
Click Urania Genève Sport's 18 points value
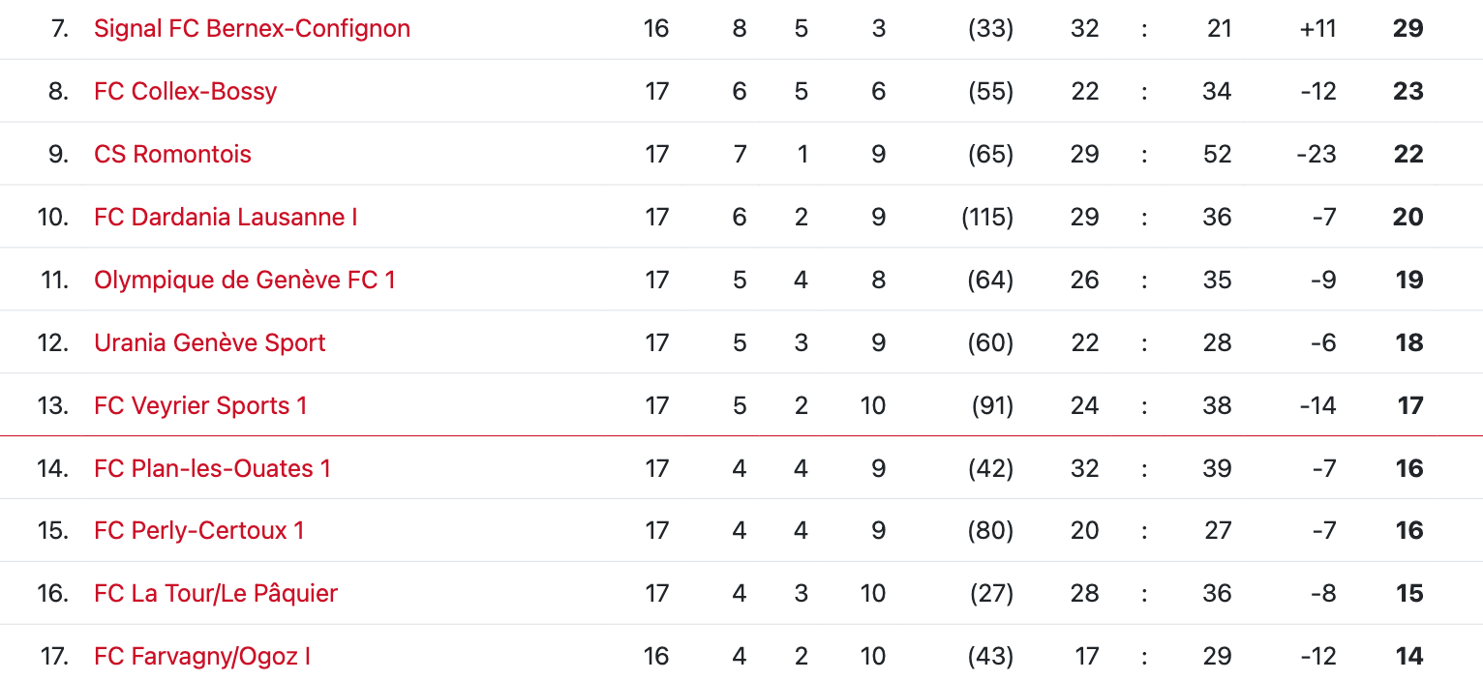coord(1408,342)
